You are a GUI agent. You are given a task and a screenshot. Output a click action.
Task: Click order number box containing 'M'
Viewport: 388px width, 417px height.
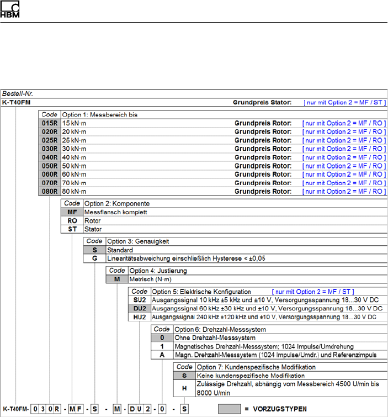117,409
